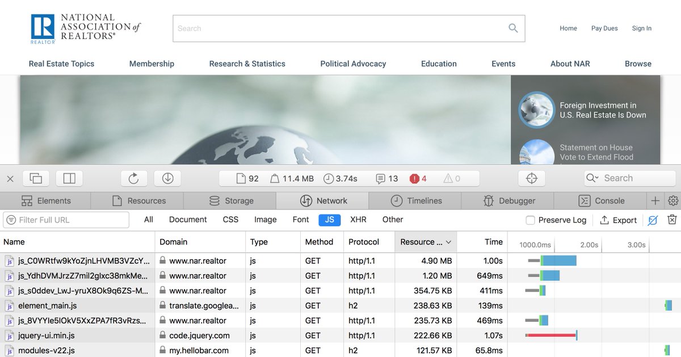Filter network requests by Other
Viewport: 681px width, 357px height.
[393, 220]
